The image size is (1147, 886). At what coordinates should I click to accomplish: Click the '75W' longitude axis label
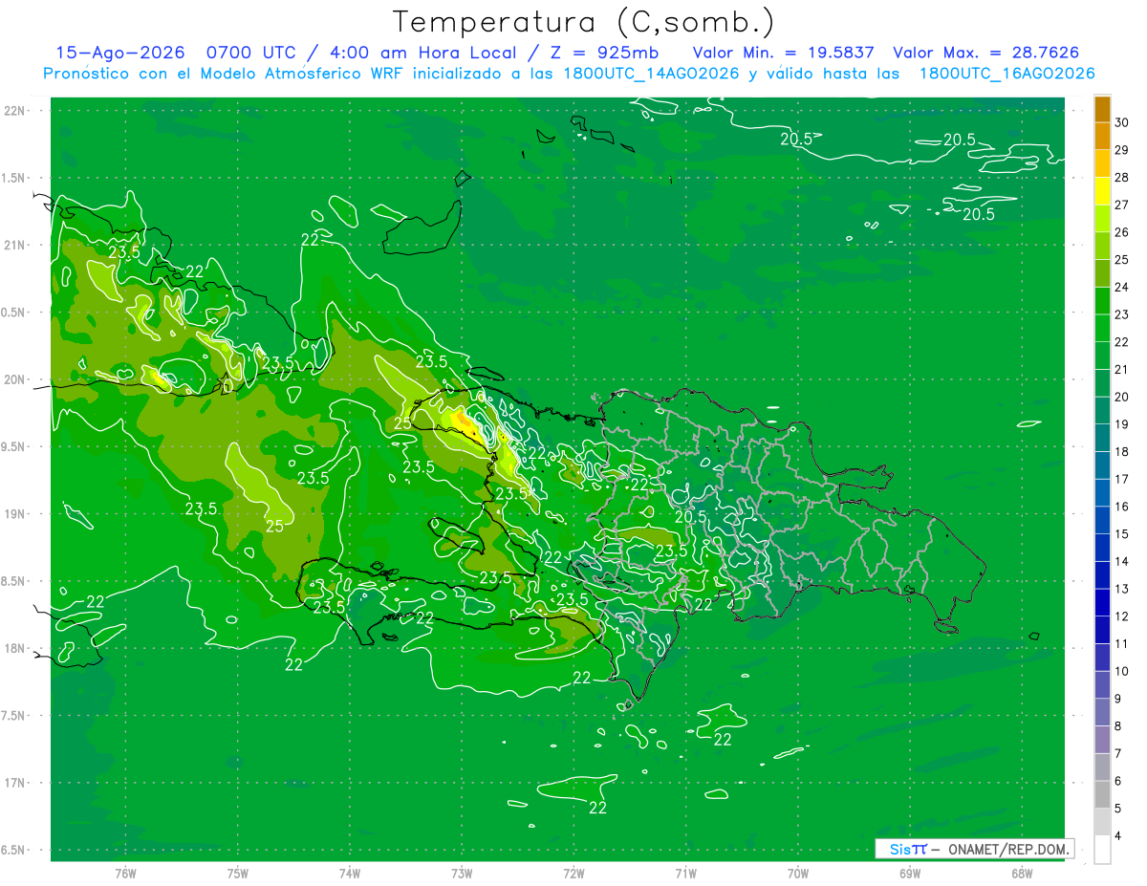coord(237,874)
